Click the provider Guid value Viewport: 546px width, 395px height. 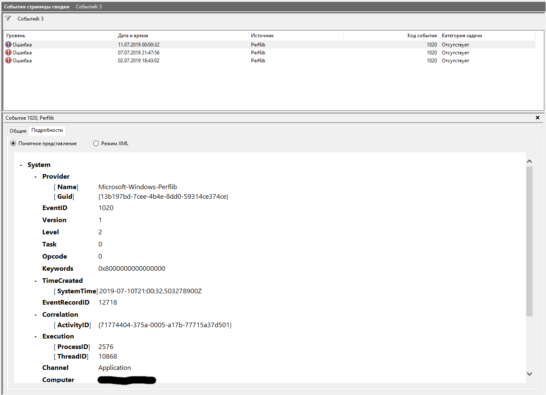163,197
